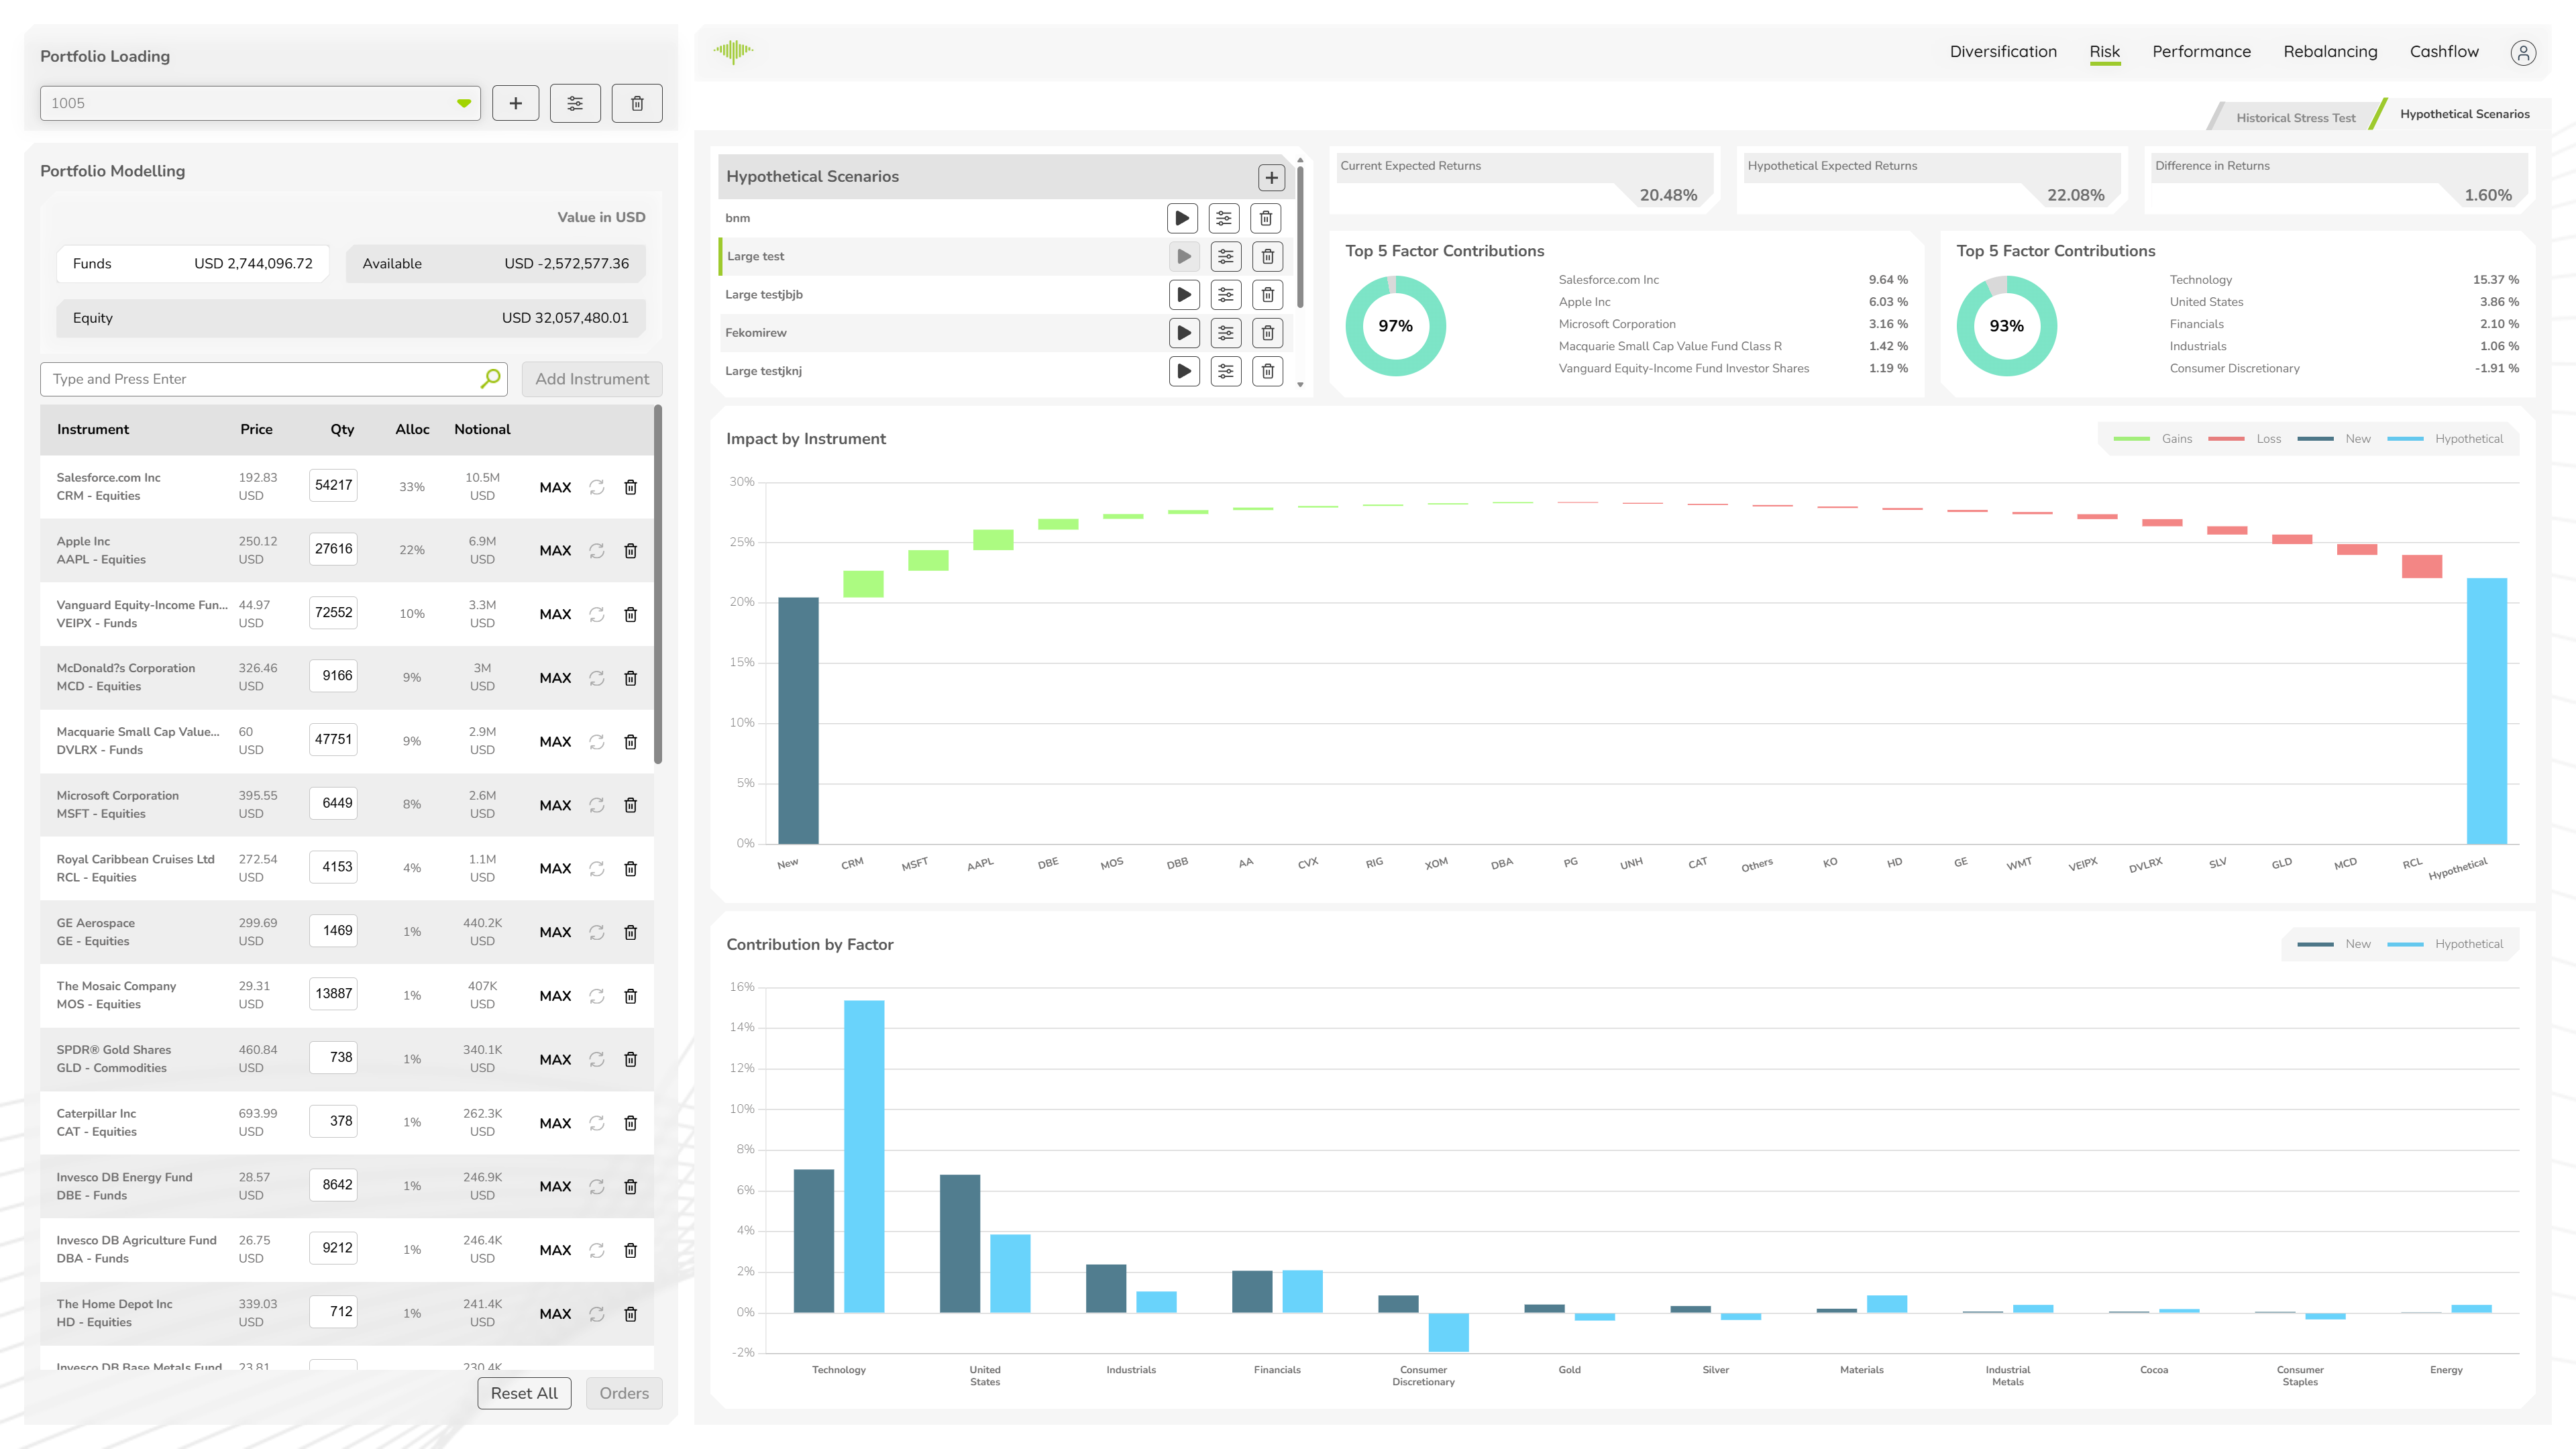Click the search magnifier icon

[x=490, y=379]
